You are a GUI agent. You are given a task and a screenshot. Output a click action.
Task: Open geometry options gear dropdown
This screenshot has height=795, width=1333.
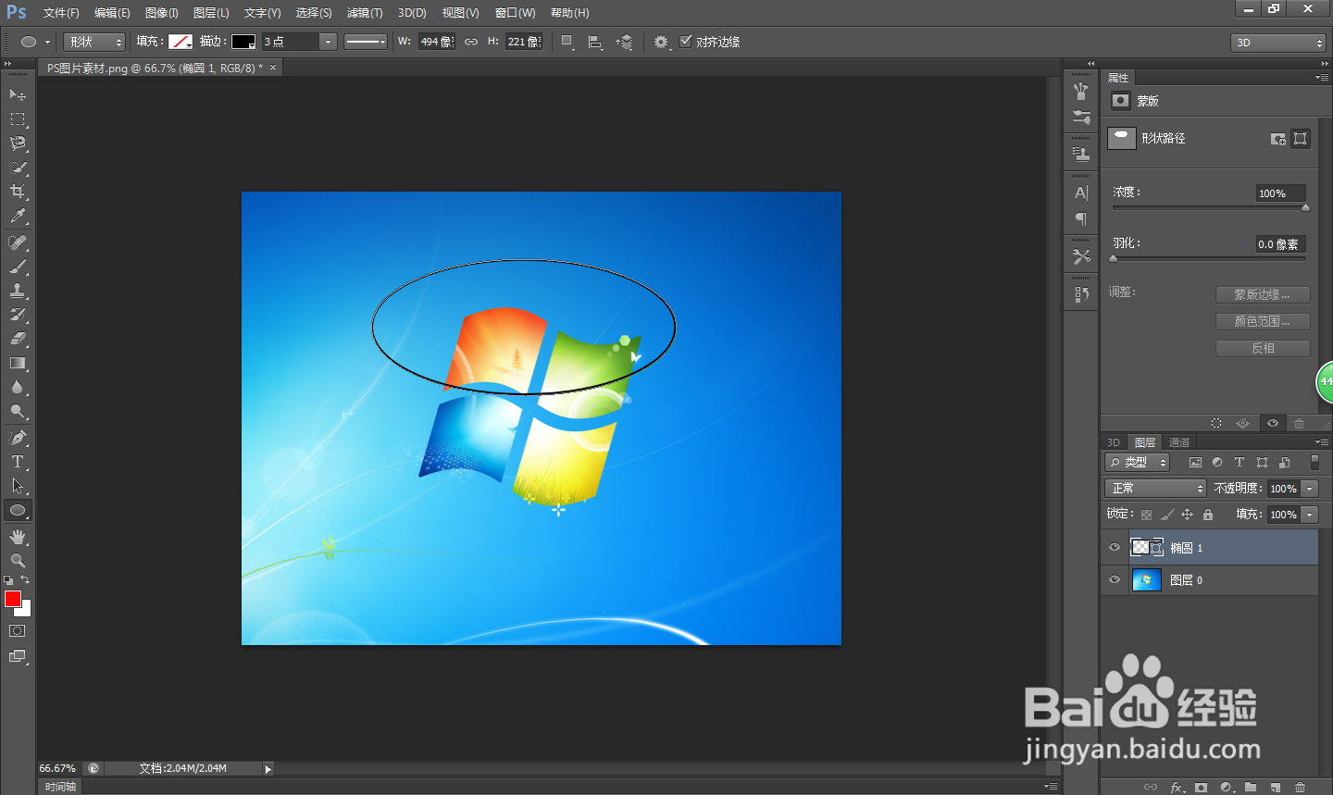[x=661, y=42]
